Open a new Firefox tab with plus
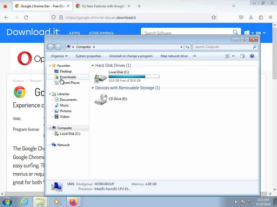 (139, 6)
